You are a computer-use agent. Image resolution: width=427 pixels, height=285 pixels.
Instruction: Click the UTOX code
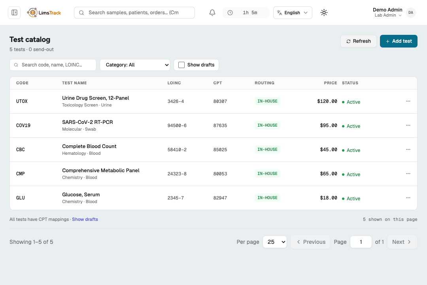[22, 101]
